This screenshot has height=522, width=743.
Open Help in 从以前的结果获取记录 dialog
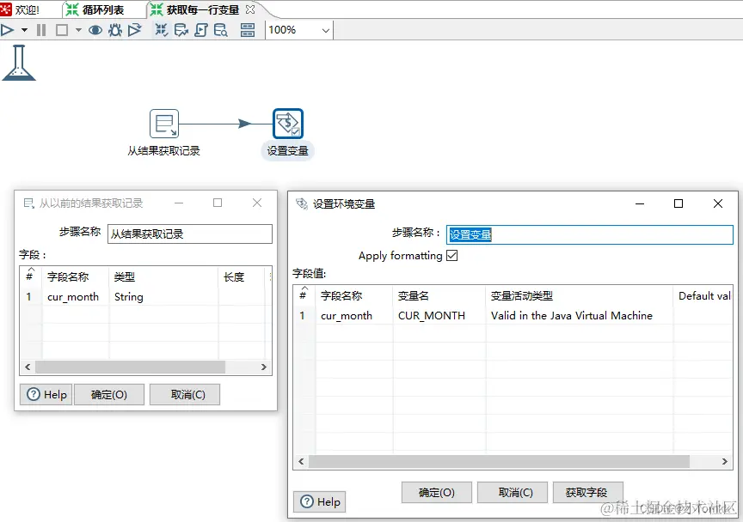point(46,395)
